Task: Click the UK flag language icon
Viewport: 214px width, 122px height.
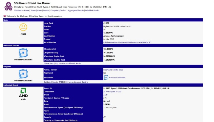Action: click(5, 16)
